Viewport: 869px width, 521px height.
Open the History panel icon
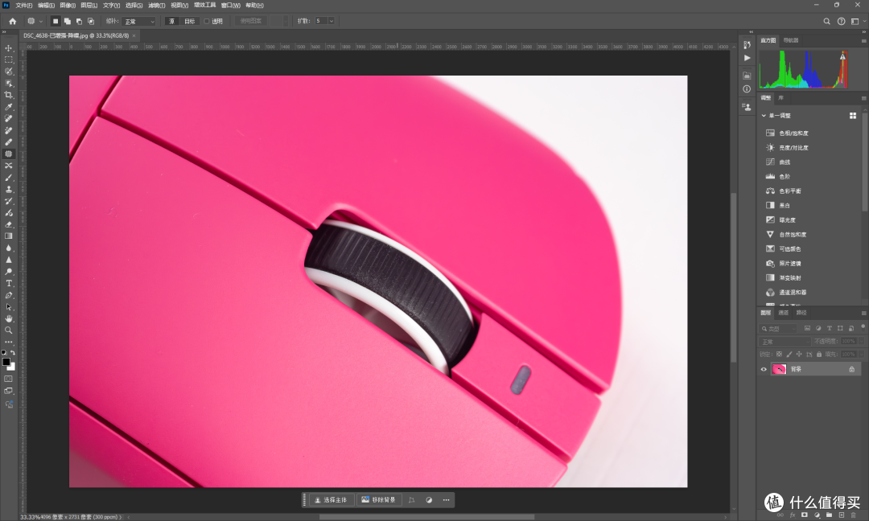coord(747,44)
